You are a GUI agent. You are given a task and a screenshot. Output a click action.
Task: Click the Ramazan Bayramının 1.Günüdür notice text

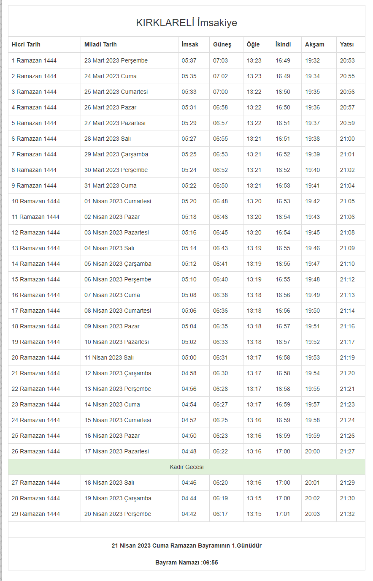coord(186,546)
